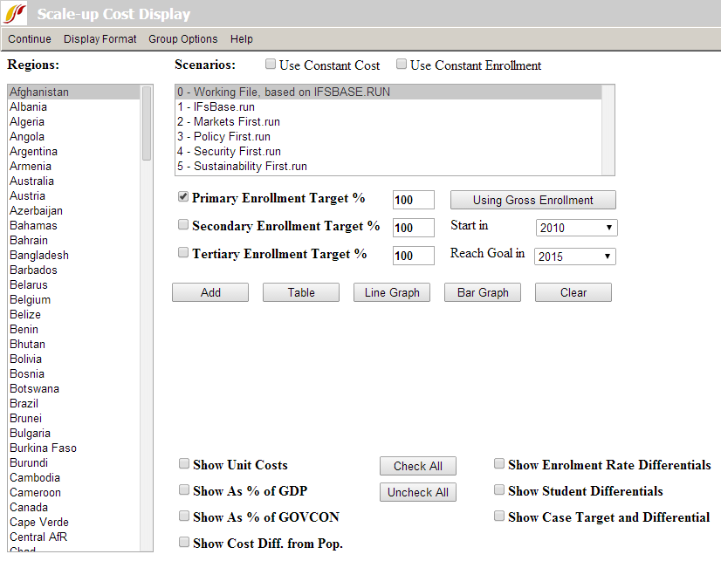Open the Help menu
This screenshot has height=561, width=721.
[x=242, y=39]
